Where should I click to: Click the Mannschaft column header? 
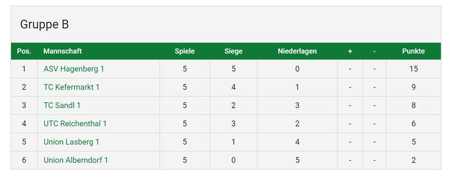(63, 51)
